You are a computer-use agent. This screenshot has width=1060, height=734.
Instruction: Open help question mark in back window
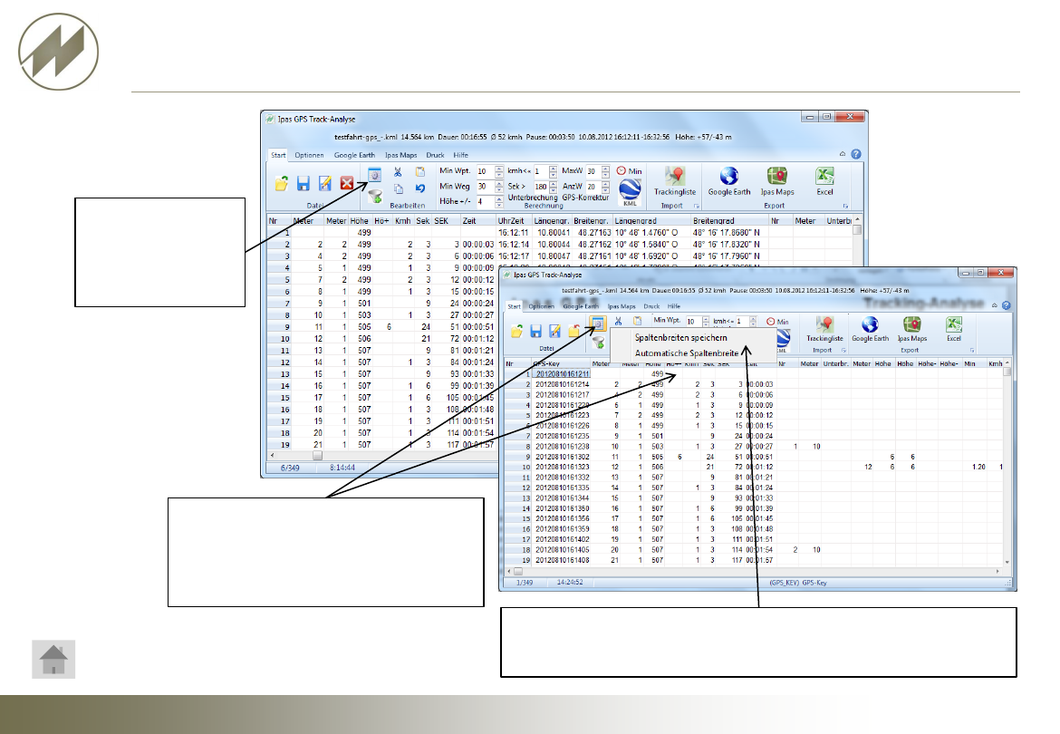pyautogui.click(x=856, y=154)
